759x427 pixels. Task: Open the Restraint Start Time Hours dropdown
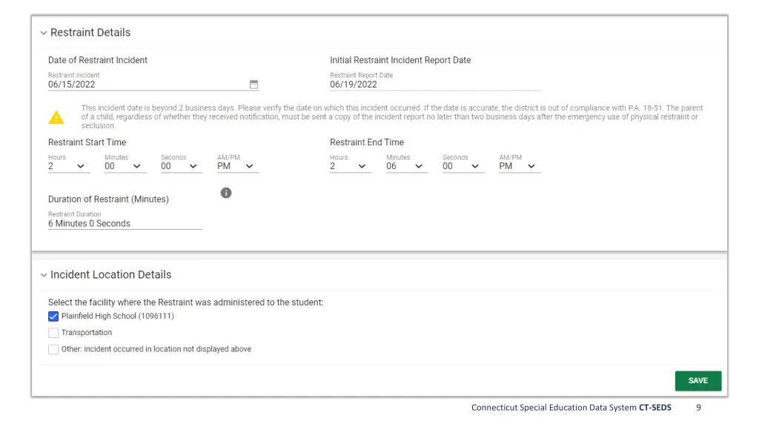coord(69,166)
